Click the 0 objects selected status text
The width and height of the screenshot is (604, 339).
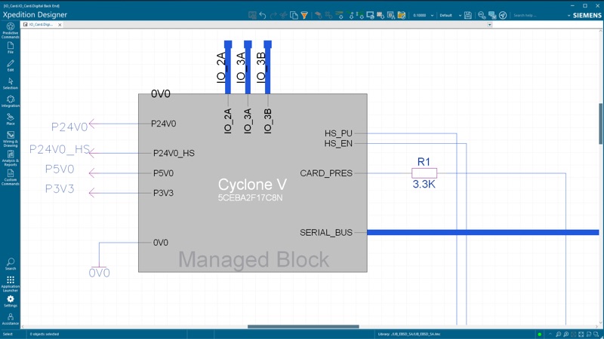45,334
